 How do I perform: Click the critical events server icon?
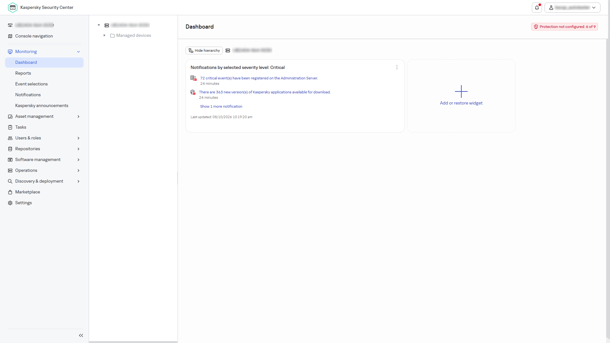pos(193,78)
